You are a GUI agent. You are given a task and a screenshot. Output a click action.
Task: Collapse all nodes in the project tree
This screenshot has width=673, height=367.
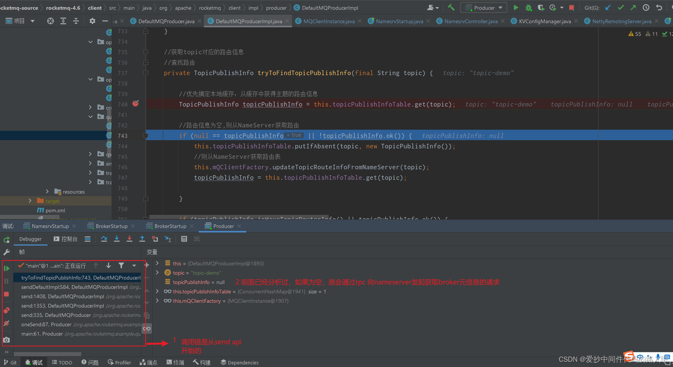click(76, 21)
